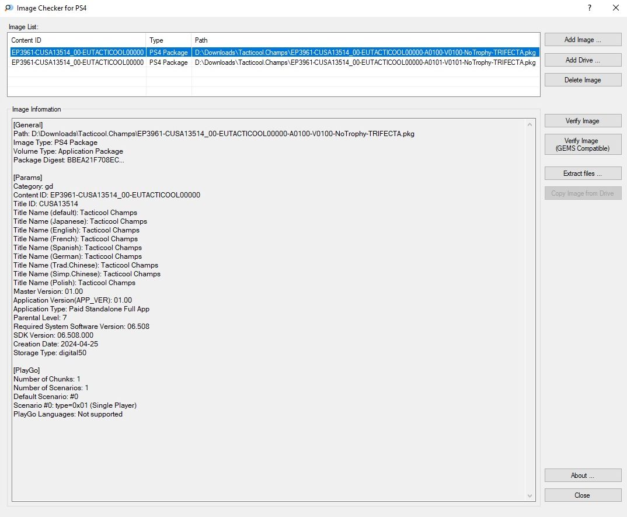Image resolution: width=627 pixels, height=517 pixels.
Task: Open Extract files dialog
Action: coord(583,174)
